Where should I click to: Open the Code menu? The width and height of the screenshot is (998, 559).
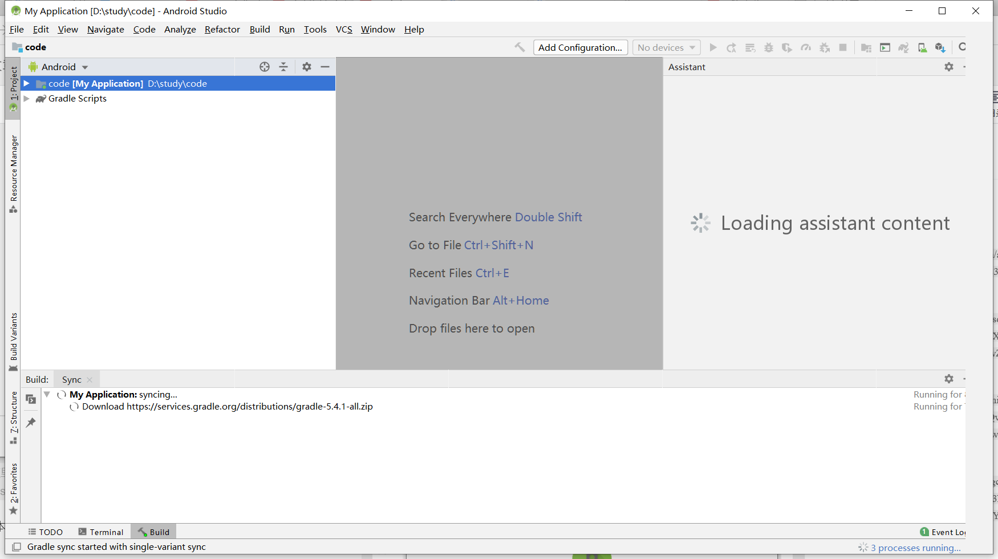144,30
